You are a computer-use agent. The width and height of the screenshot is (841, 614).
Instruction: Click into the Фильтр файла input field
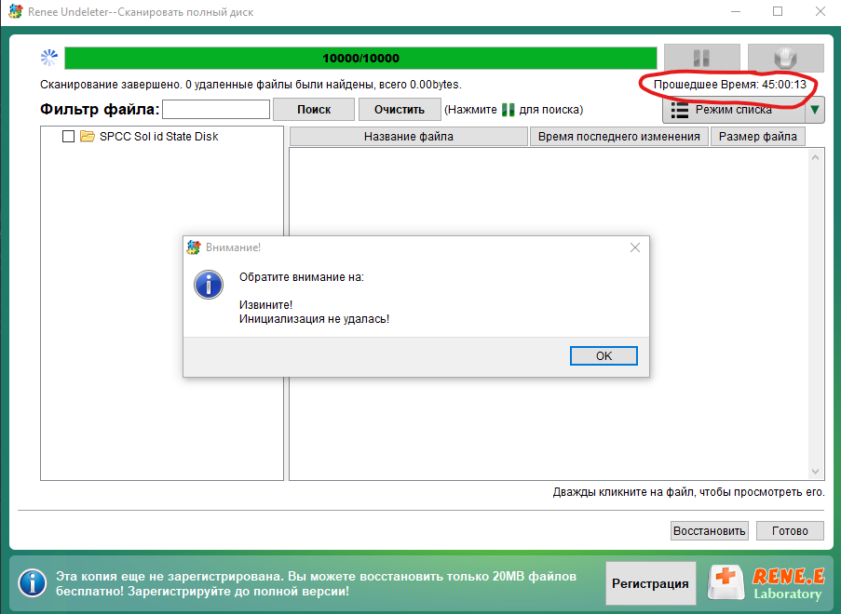click(216, 109)
